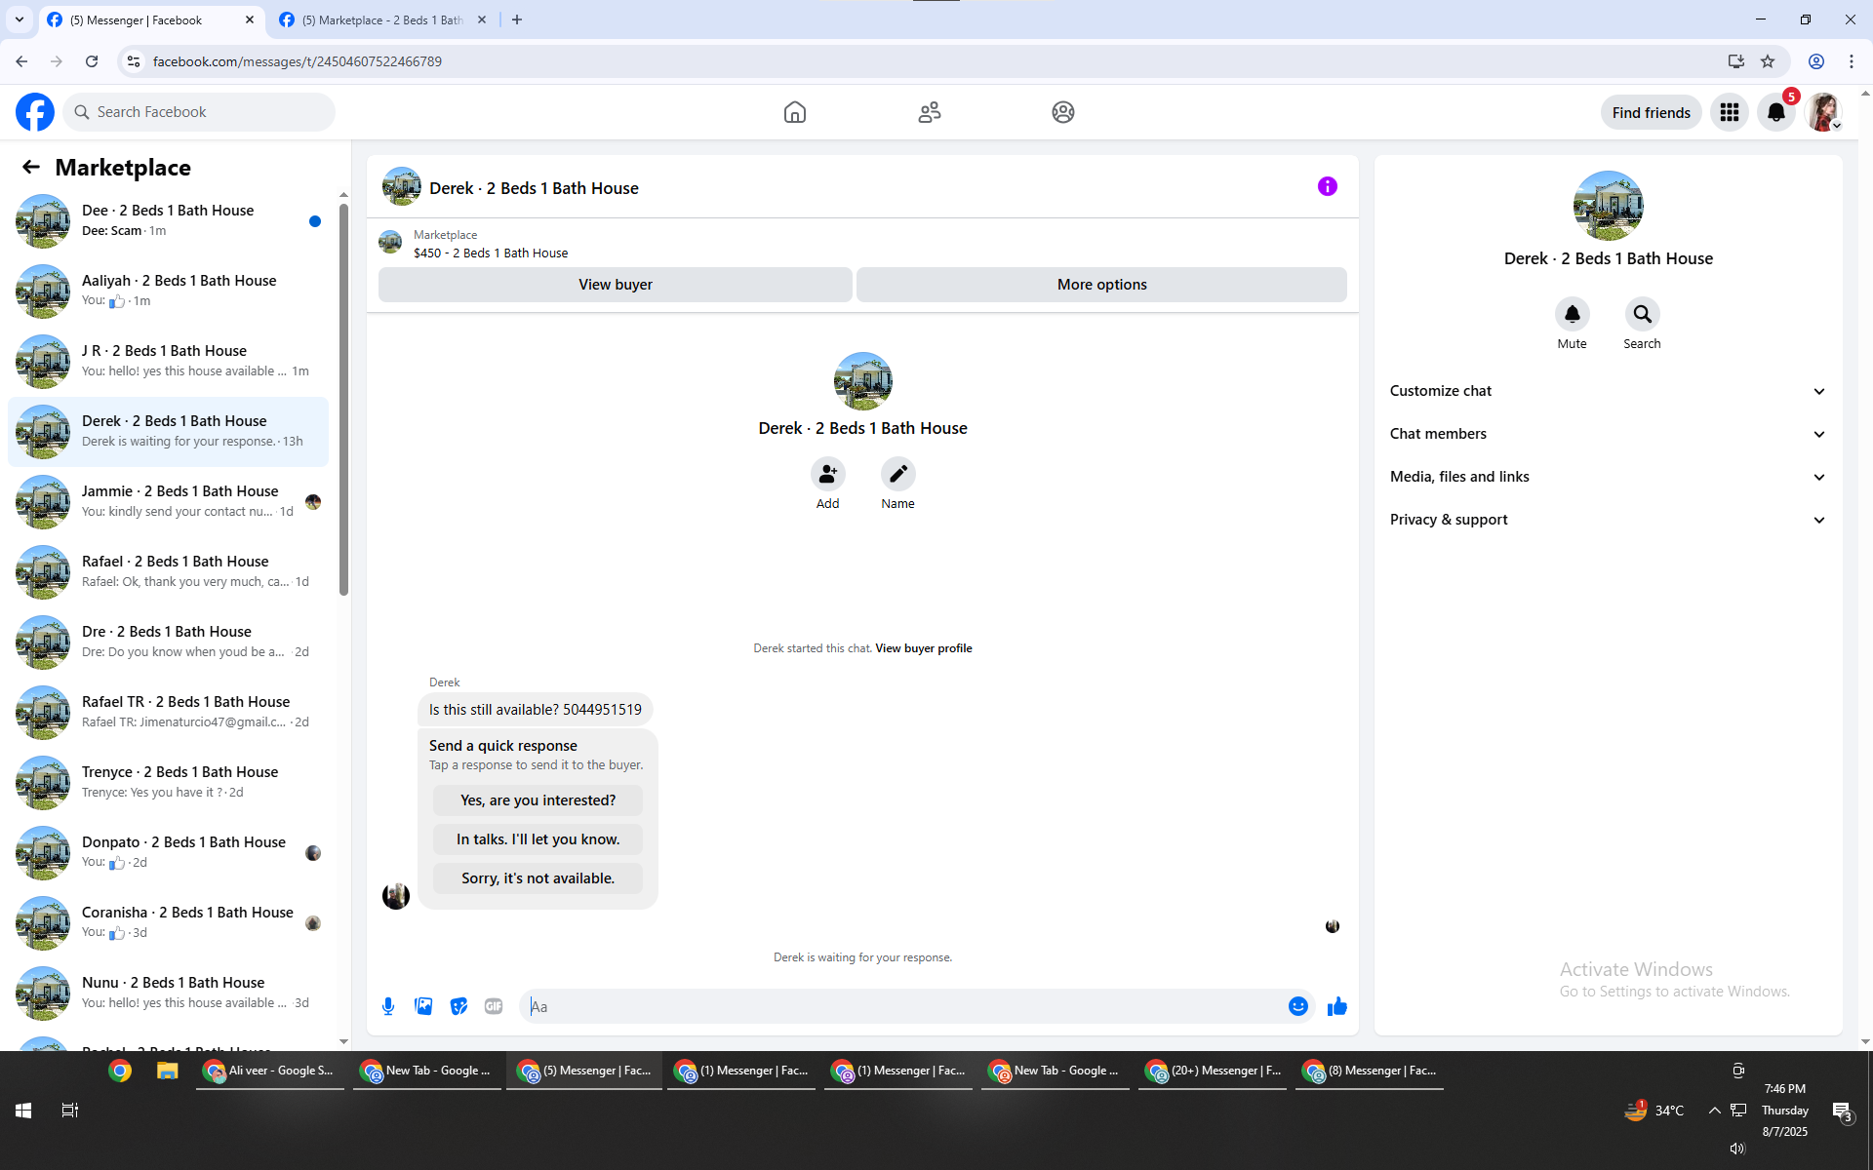
Task: Open the emoji picker
Action: (x=1298, y=1006)
